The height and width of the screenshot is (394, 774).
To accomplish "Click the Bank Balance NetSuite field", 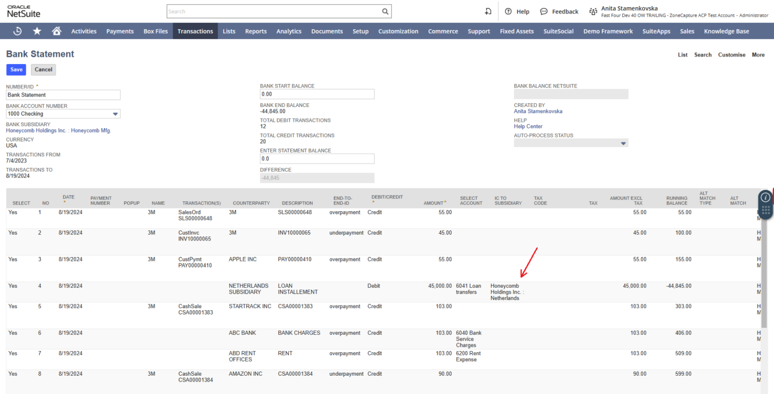I will click(x=571, y=94).
